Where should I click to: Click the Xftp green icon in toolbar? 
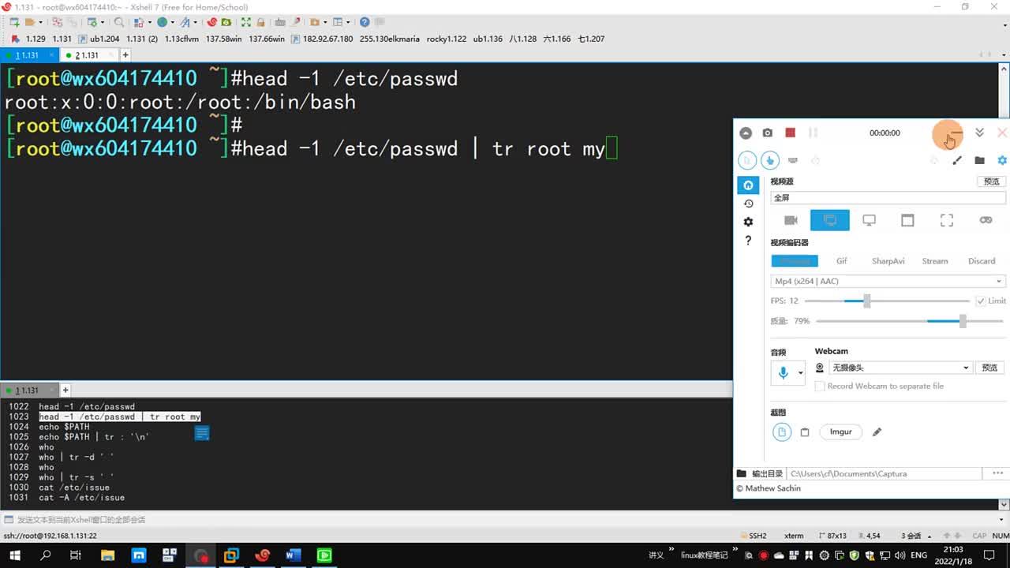pos(226,22)
